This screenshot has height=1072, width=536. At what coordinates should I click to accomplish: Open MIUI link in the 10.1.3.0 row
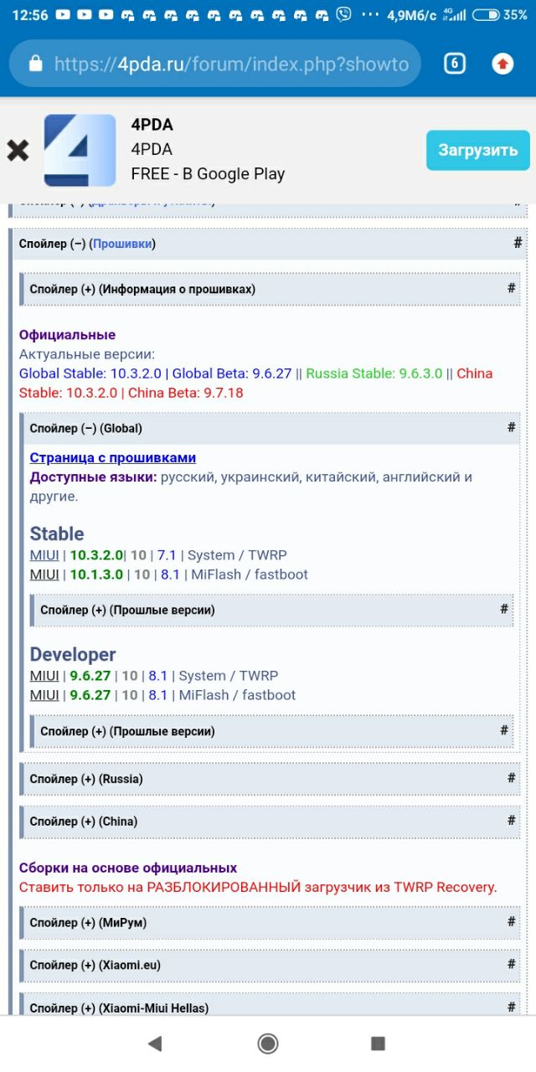(x=44, y=575)
